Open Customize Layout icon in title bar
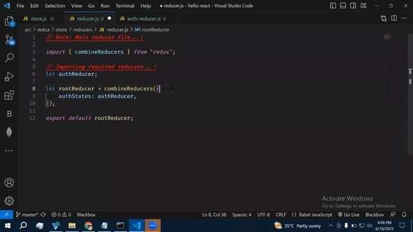 [x=363, y=6]
